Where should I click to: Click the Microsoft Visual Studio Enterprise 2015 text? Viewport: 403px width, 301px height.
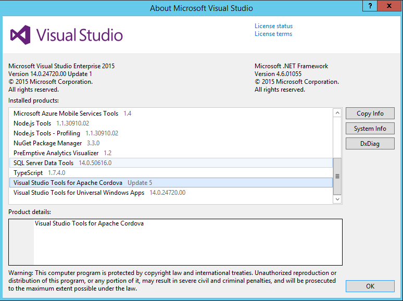tap(61, 66)
